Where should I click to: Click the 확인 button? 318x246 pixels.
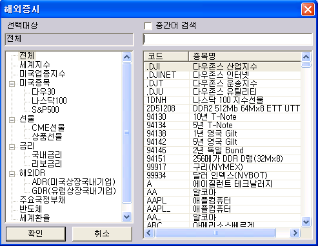[x=35, y=234]
